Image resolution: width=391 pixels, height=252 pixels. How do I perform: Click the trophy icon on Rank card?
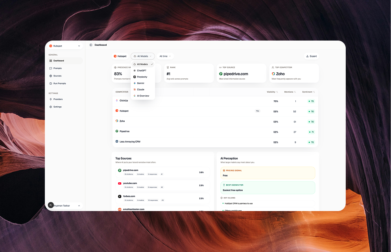pos(168,67)
